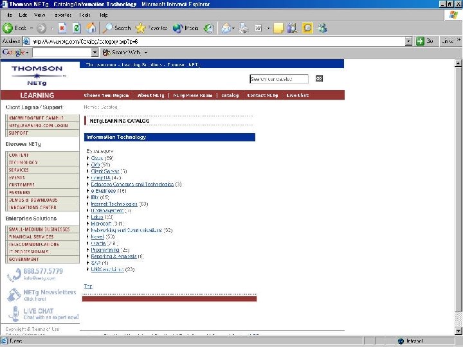The width and height of the screenshot is (463, 347).
Task: Open the Help menu
Action: tap(104, 15)
